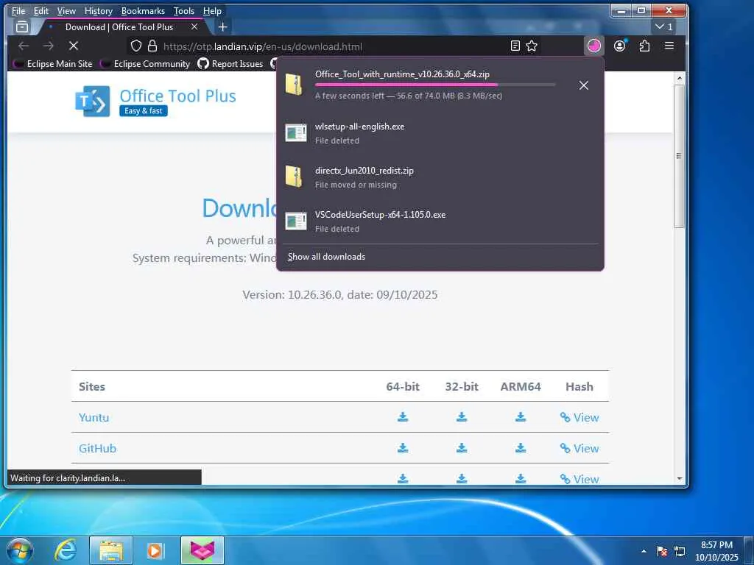Open the GitHub site link
The width and height of the screenshot is (754, 565).
click(x=98, y=448)
